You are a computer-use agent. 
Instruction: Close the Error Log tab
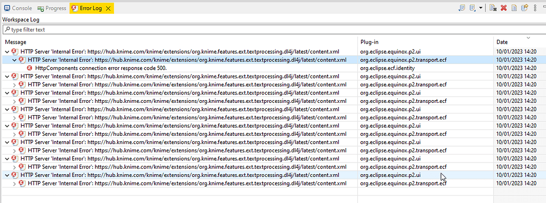tap(108, 9)
